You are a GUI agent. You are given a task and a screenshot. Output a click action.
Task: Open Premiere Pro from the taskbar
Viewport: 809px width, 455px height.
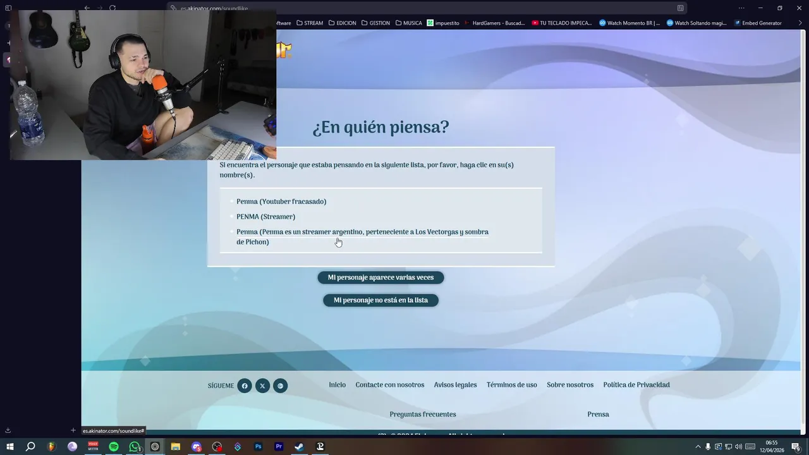[x=279, y=447]
